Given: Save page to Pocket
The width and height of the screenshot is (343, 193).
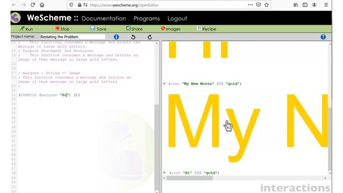Looking at the screenshot, I should tap(258, 5).
